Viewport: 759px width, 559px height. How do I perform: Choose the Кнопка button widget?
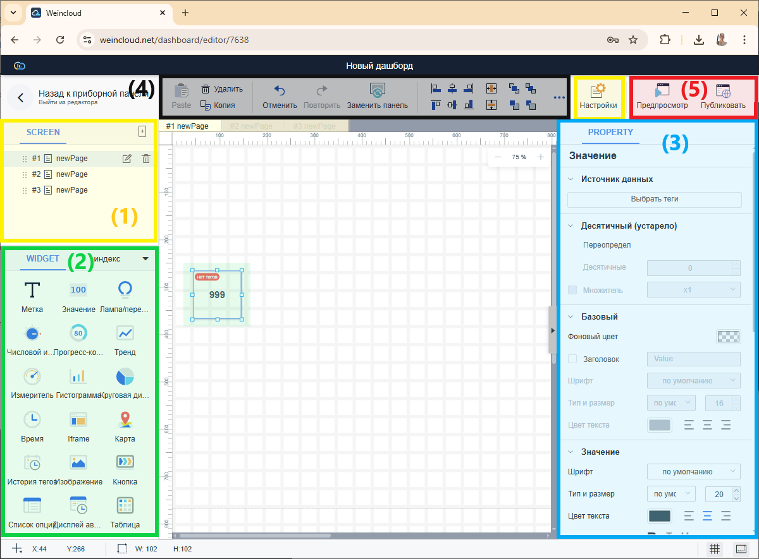tap(125, 462)
